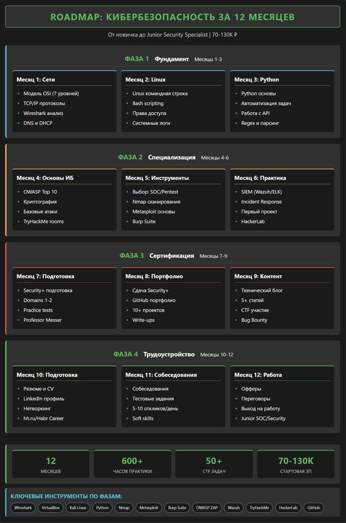This screenshot has width=346, height=523.
Task: Select the Nmap tool tag
Action: point(124,508)
